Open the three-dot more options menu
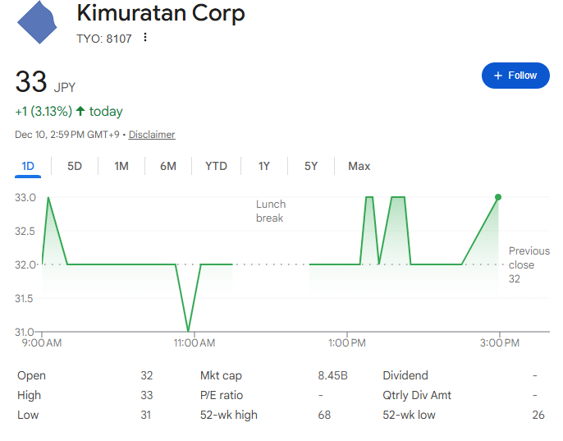The height and width of the screenshot is (441, 563). pos(145,38)
